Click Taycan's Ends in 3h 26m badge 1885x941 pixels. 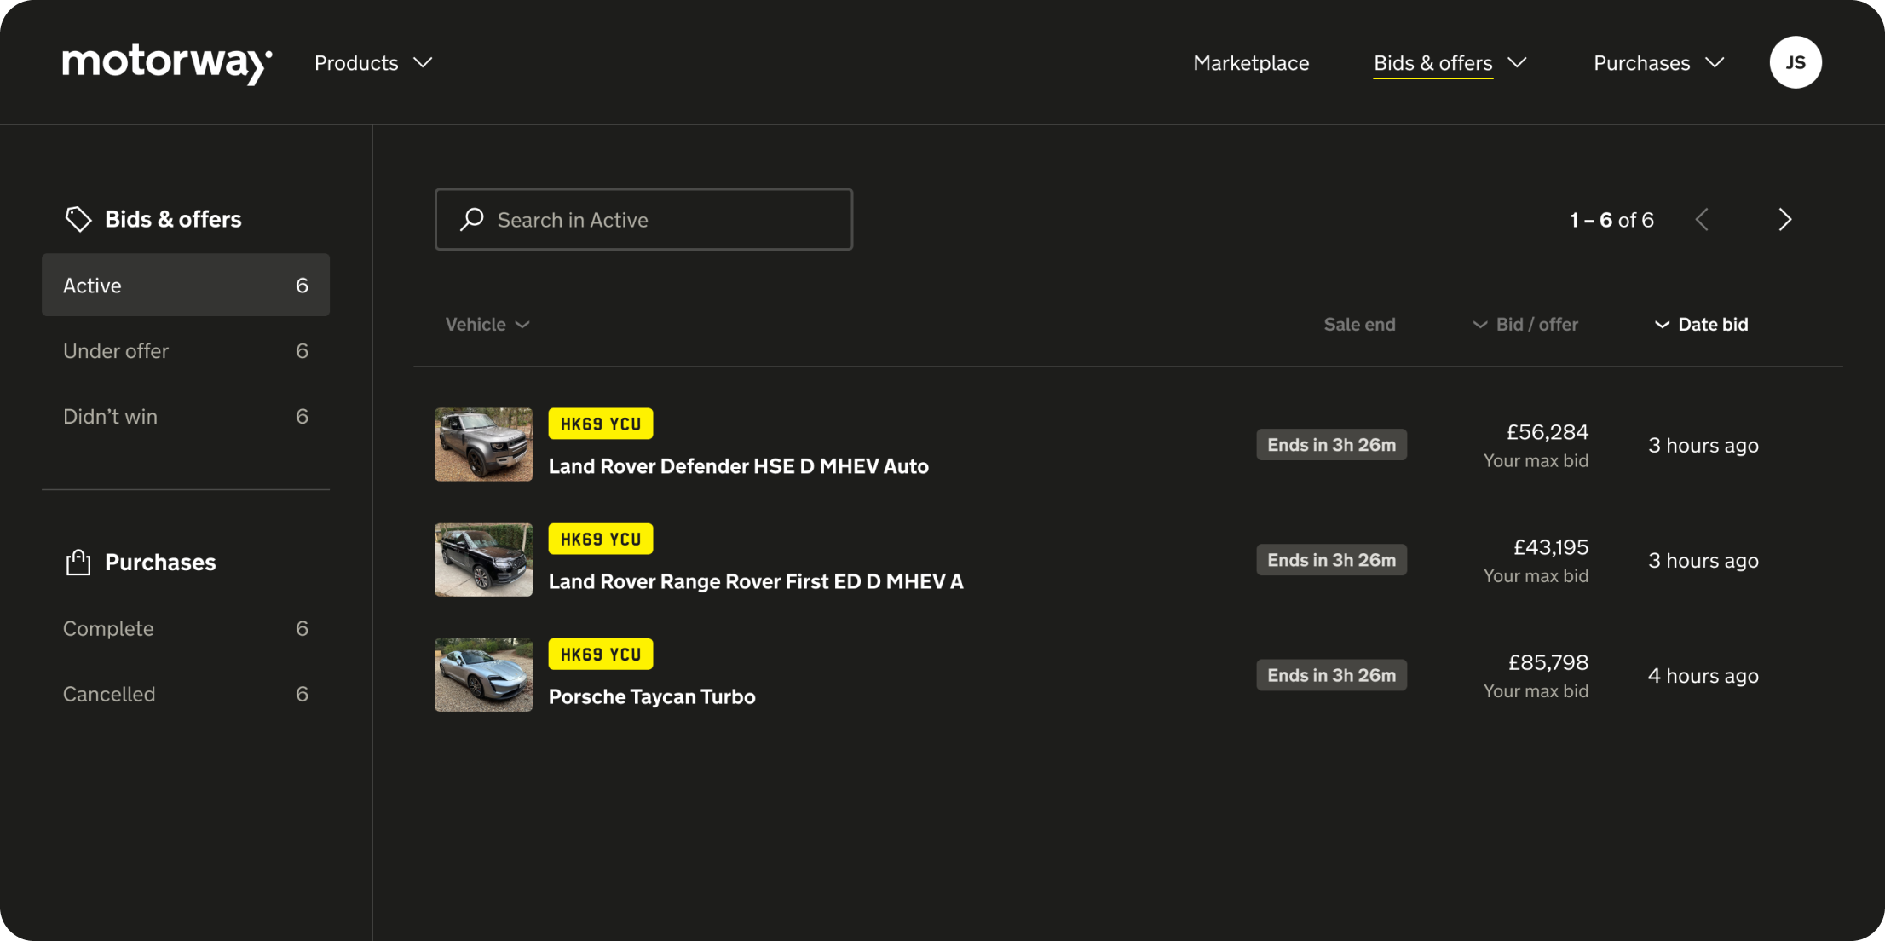tap(1331, 674)
